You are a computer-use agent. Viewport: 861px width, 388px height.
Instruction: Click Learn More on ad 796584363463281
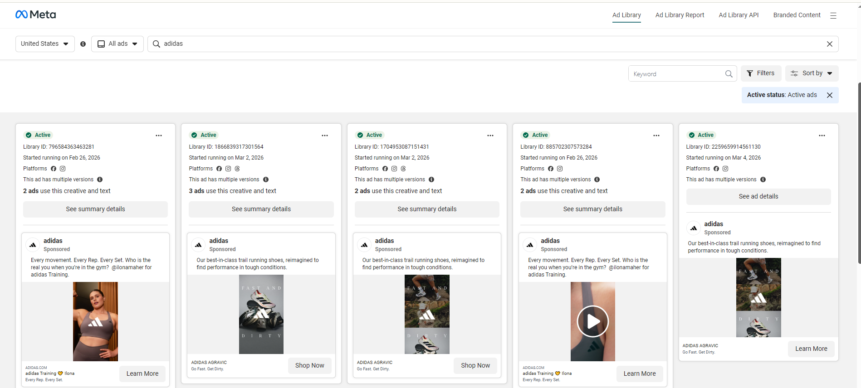coord(142,374)
